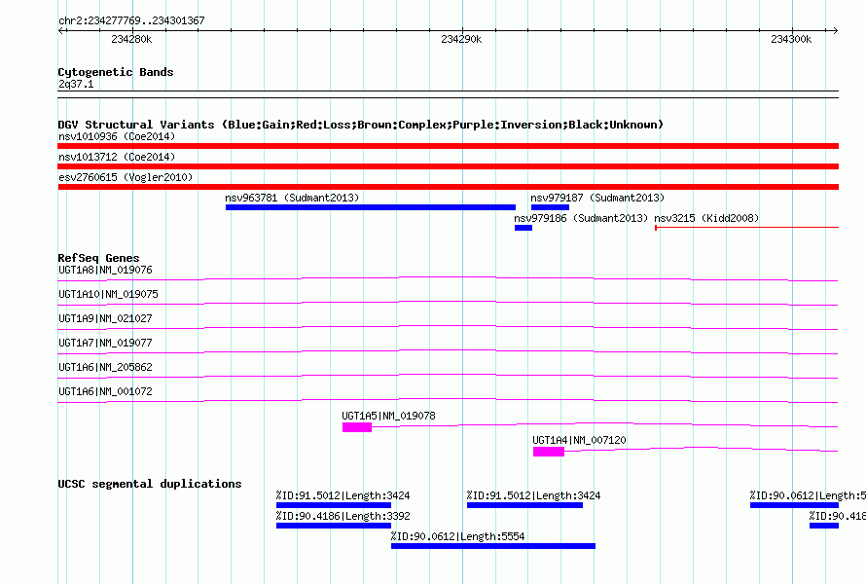
Task: Open the RefSeq Genes track title
Action: pos(98,258)
